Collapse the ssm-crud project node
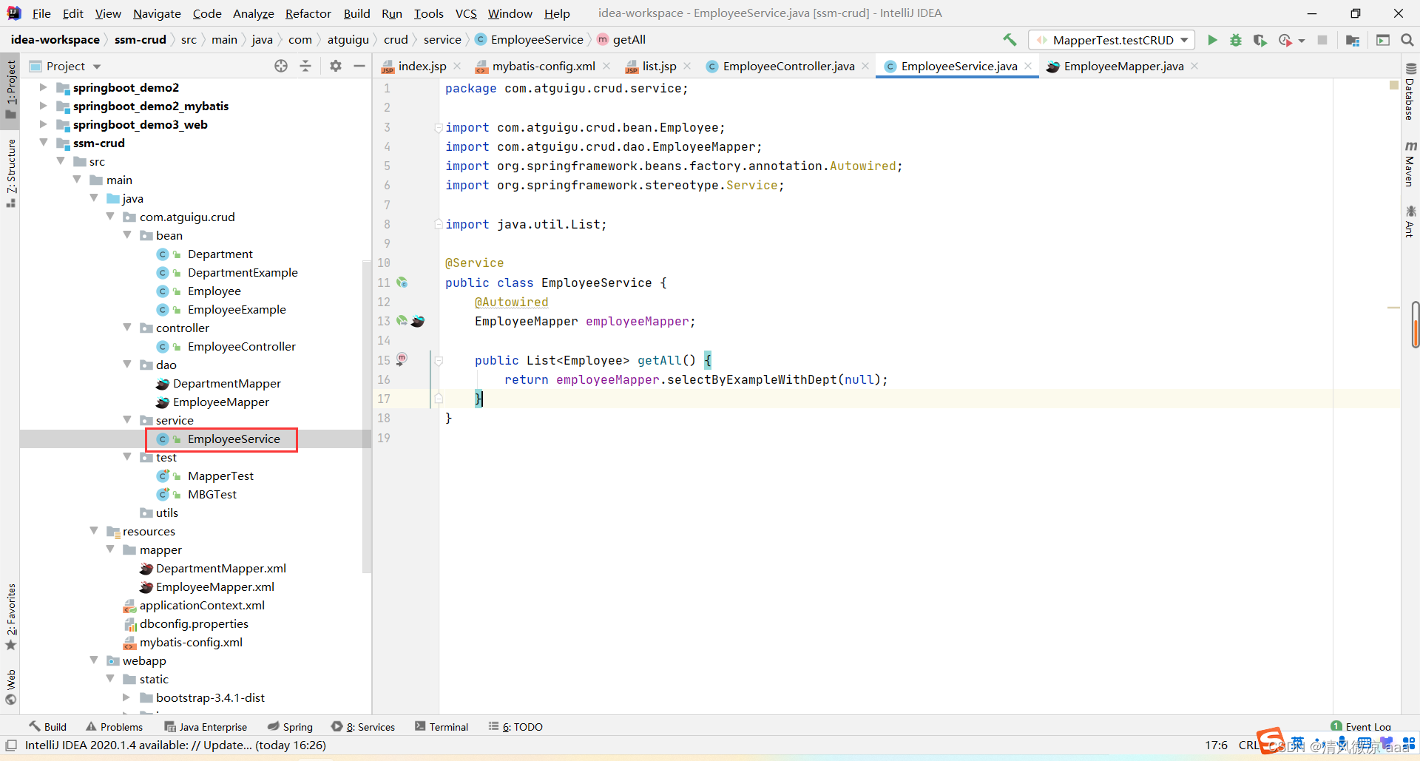Viewport: 1420px width, 761px height. pyautogui.click(x=43, y=143)
